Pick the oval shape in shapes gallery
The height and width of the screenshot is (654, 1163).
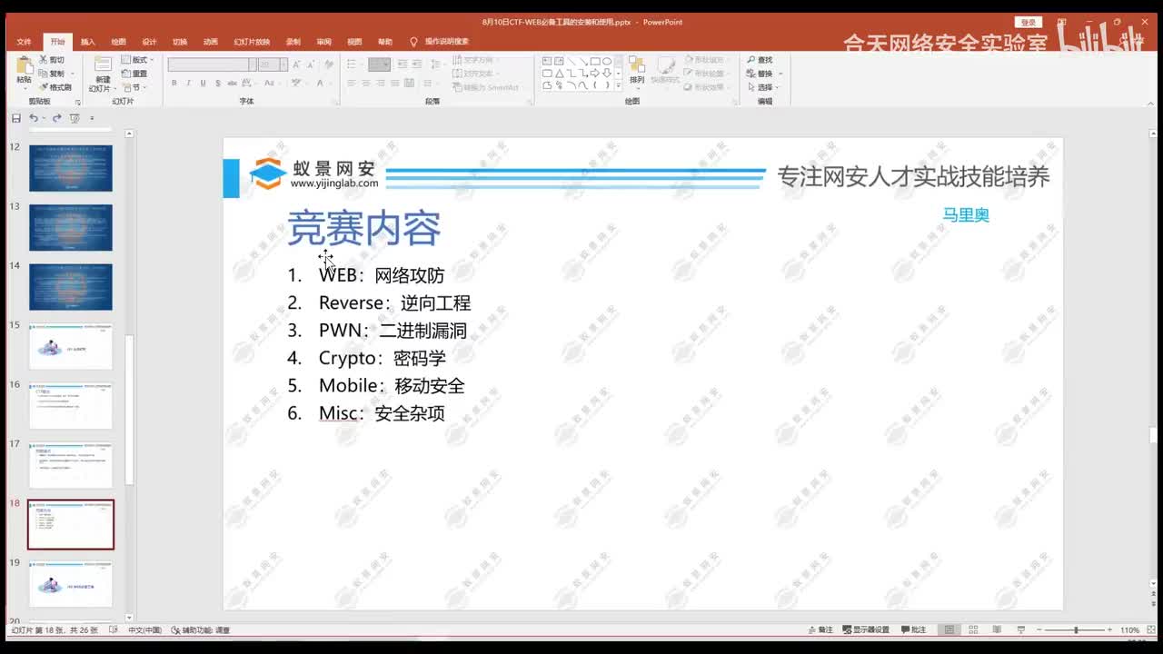coord(607,61)
